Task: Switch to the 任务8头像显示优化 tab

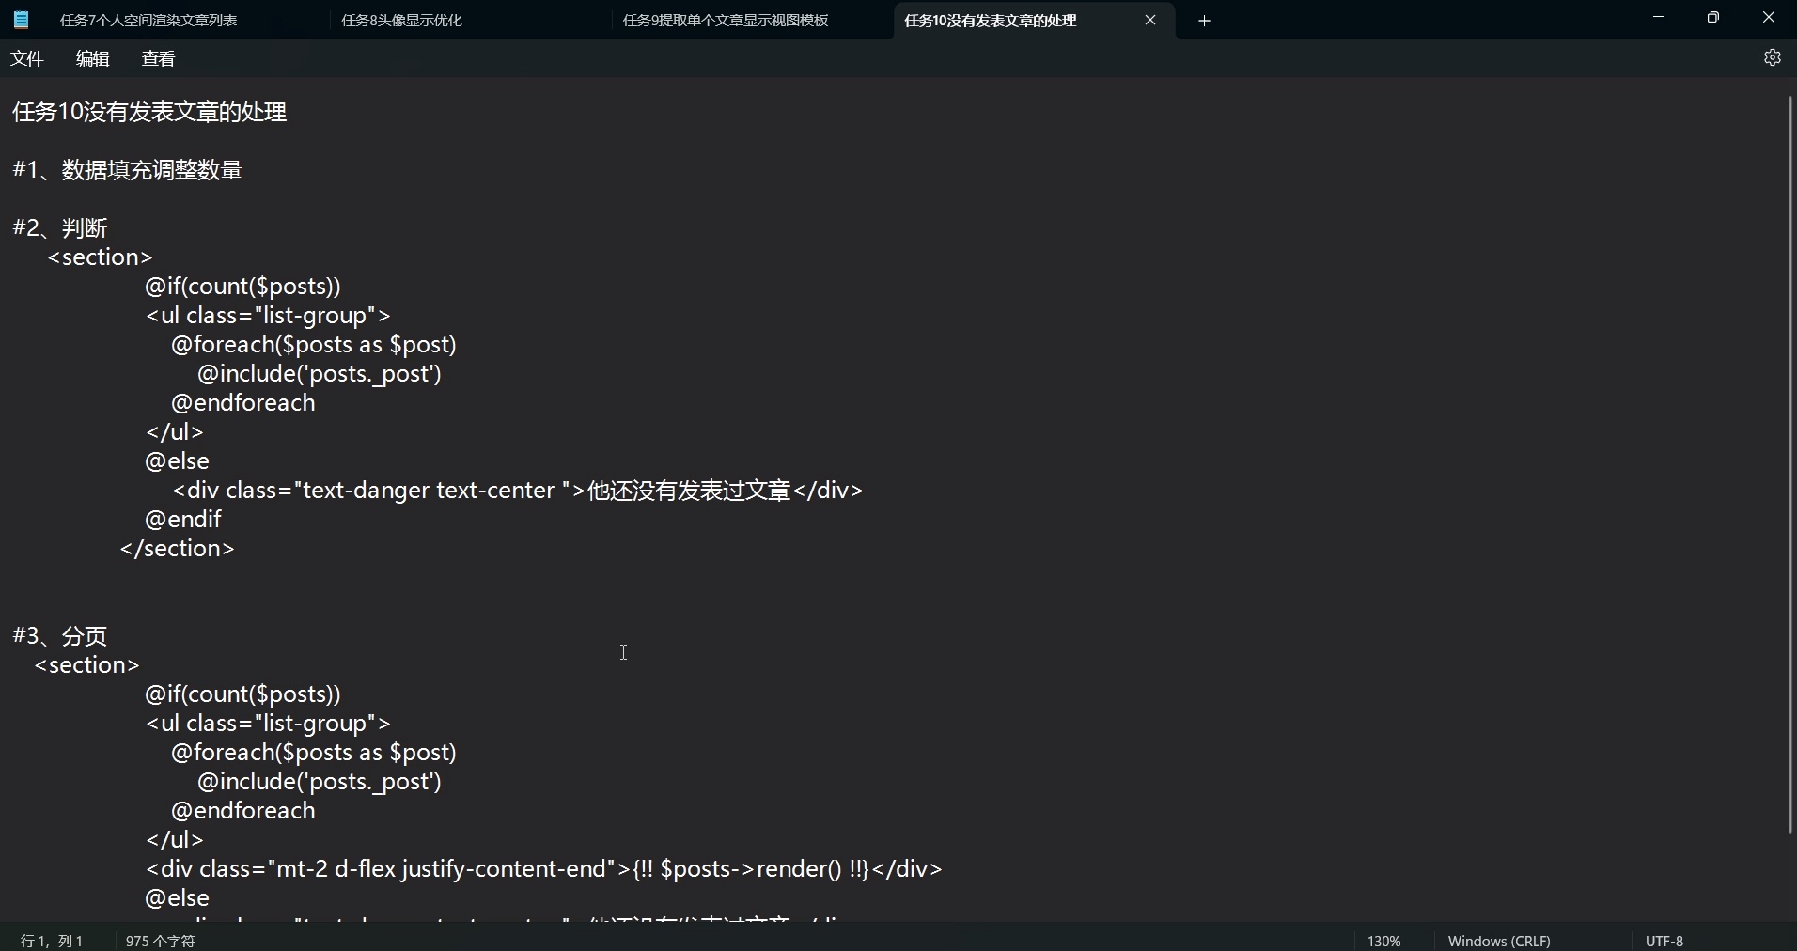Action: point(401,20)
